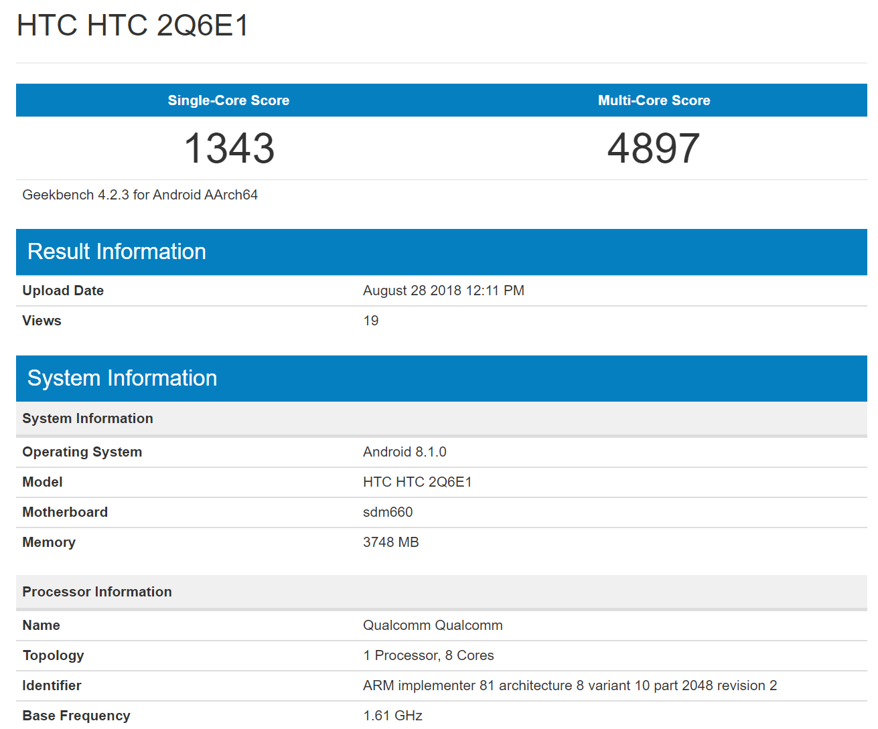Screen dimensions: 878x729
Task: Click the HTC HTC 2Q6E1 page title
Action: coord(133,26)
